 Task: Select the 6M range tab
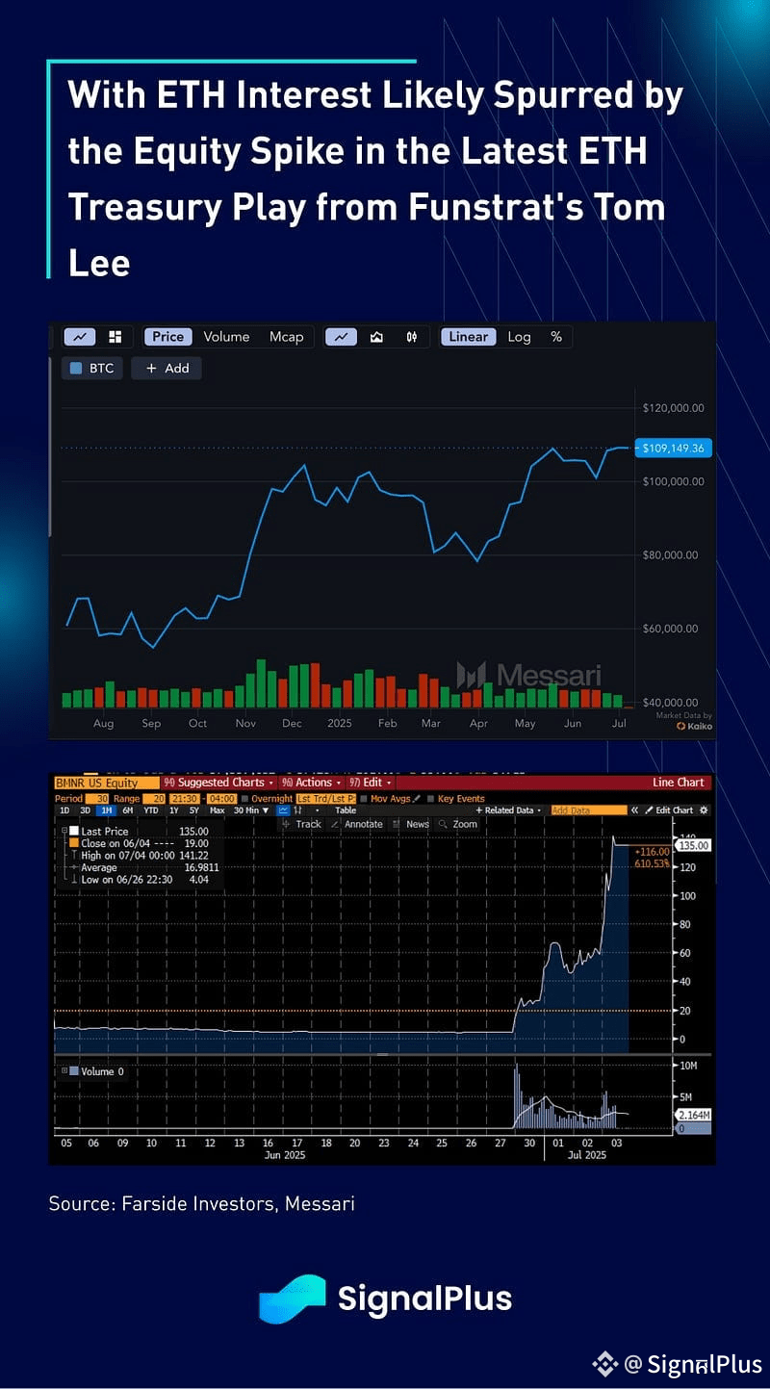pos(127,810)
